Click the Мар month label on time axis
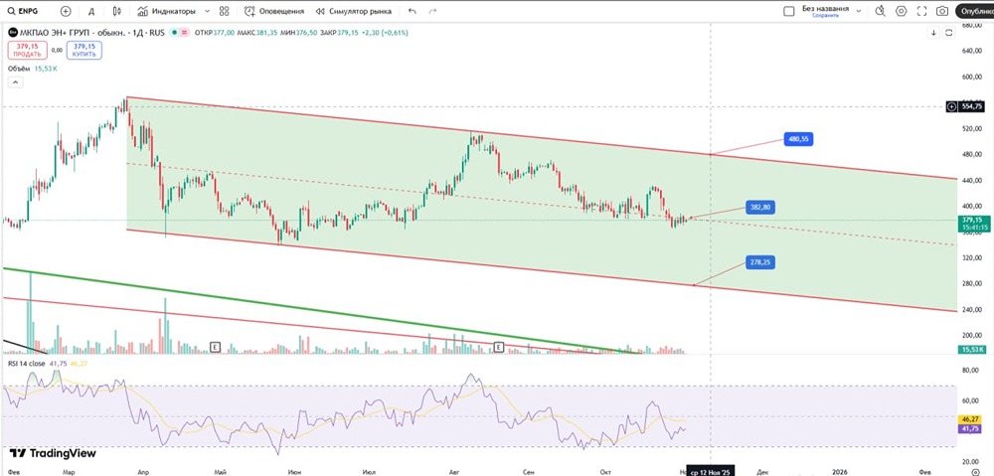 pyautogui.click(x=71, y=472)
